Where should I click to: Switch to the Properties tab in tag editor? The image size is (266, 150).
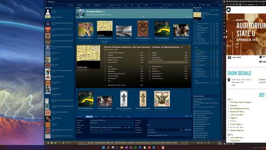pyautogui.click(x=80, y=117)
